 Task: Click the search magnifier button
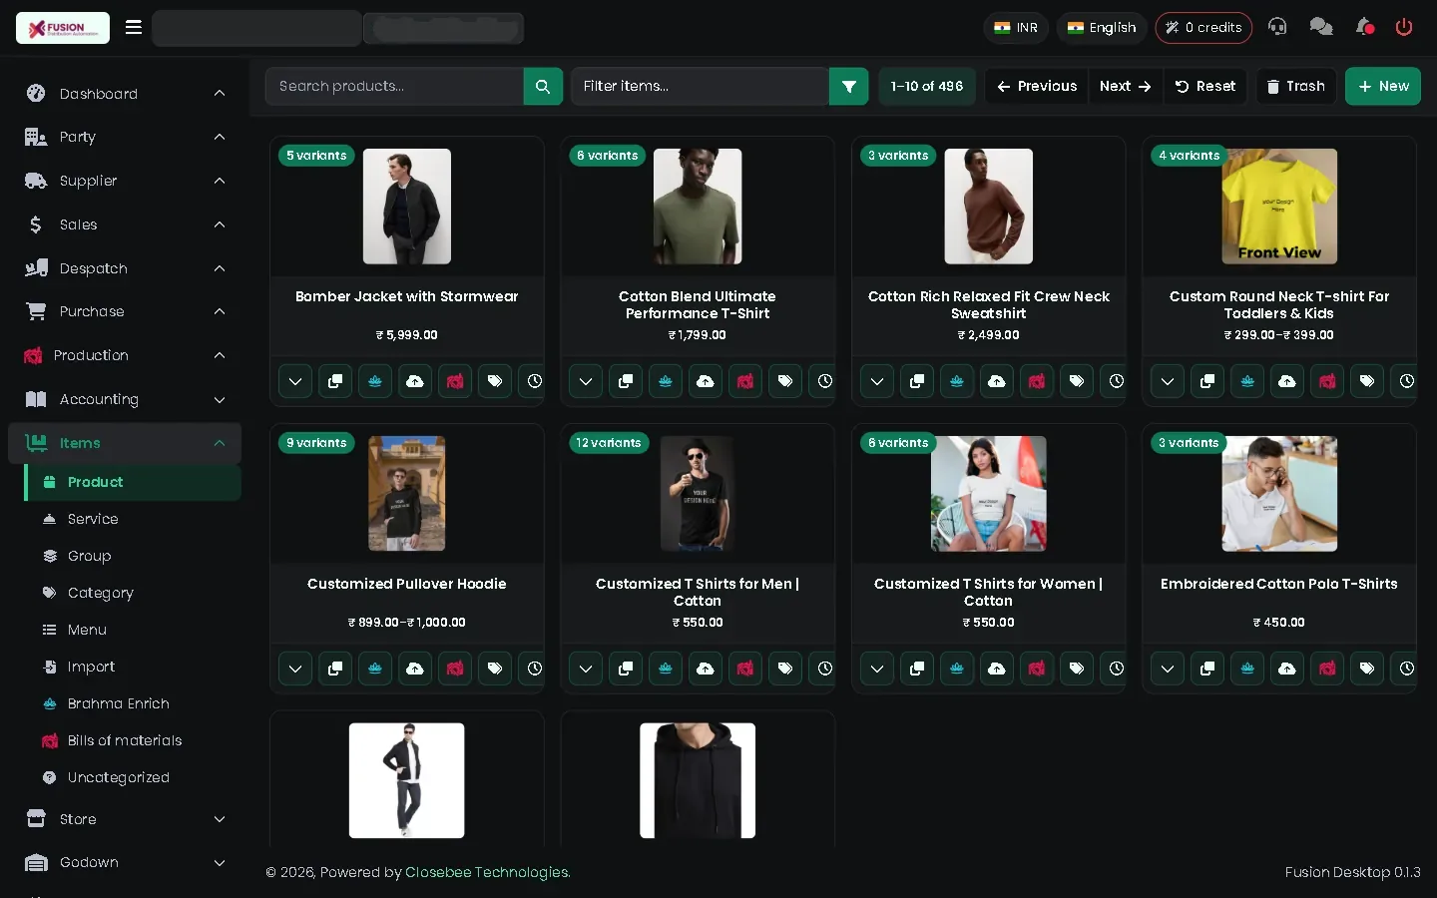543,86
